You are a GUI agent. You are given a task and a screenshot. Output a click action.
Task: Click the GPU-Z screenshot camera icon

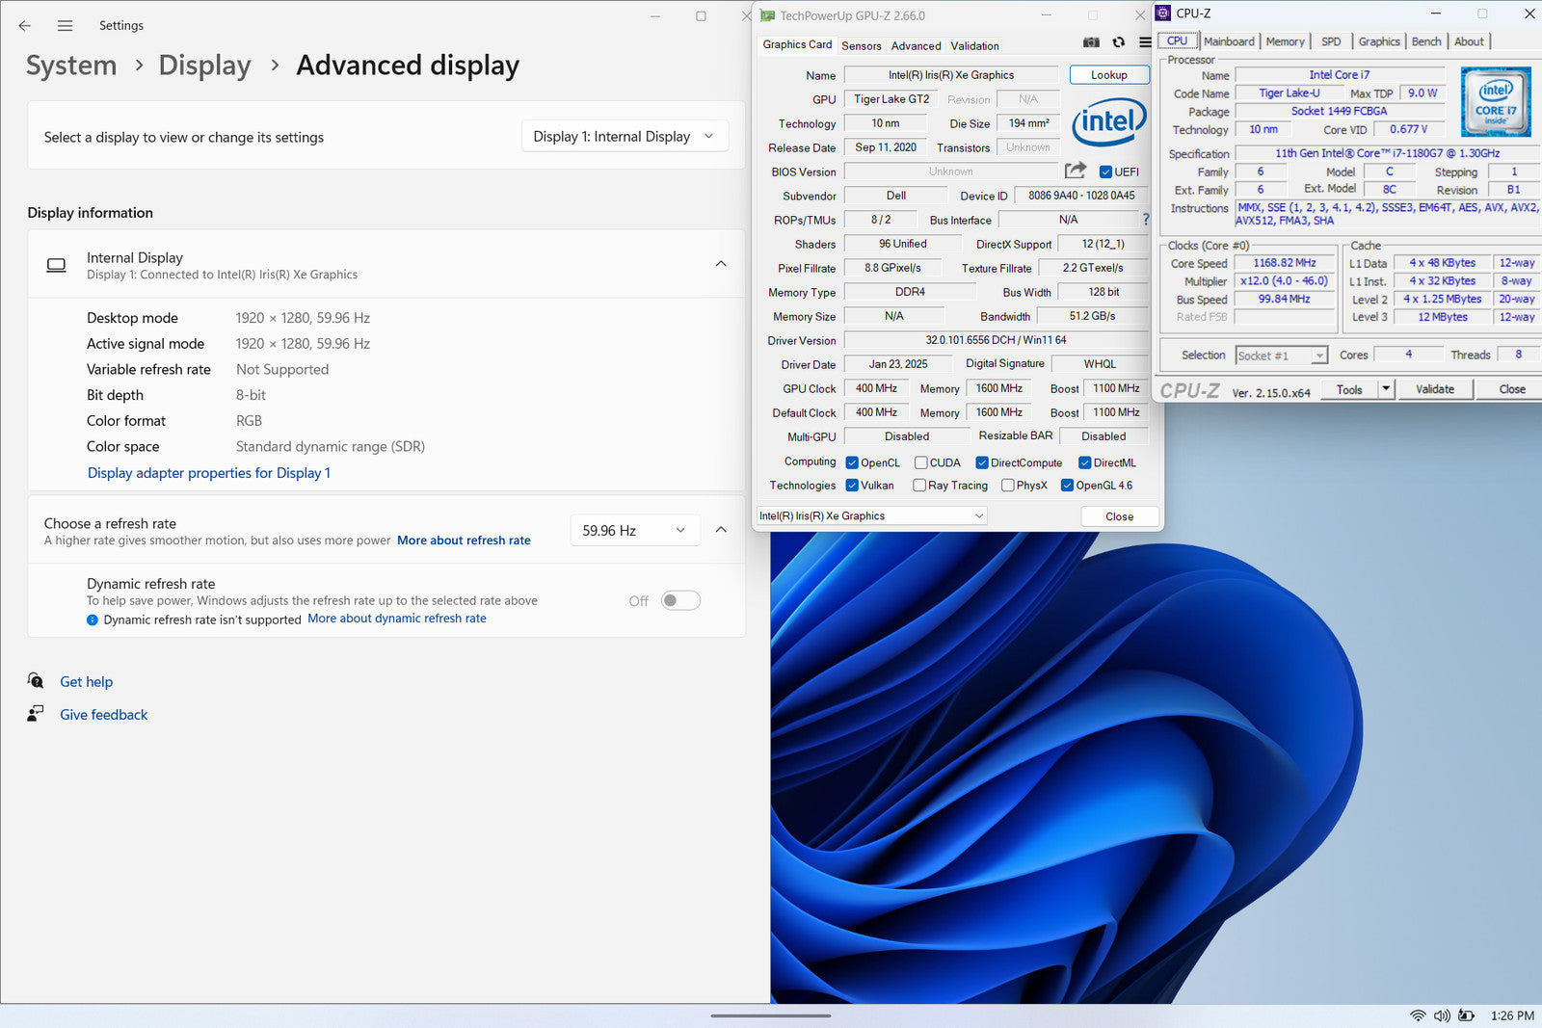click(1091, 42)
